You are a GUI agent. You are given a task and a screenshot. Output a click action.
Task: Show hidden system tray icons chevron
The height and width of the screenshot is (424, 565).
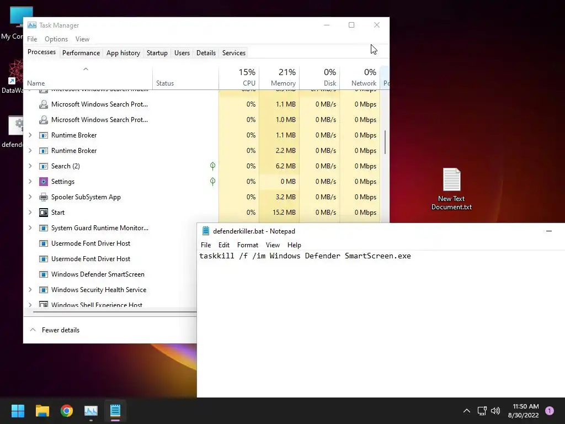[x=466, y=410]
